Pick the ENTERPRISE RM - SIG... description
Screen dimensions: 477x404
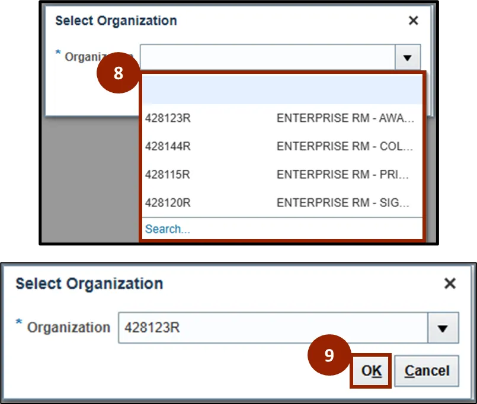point(345,203)
